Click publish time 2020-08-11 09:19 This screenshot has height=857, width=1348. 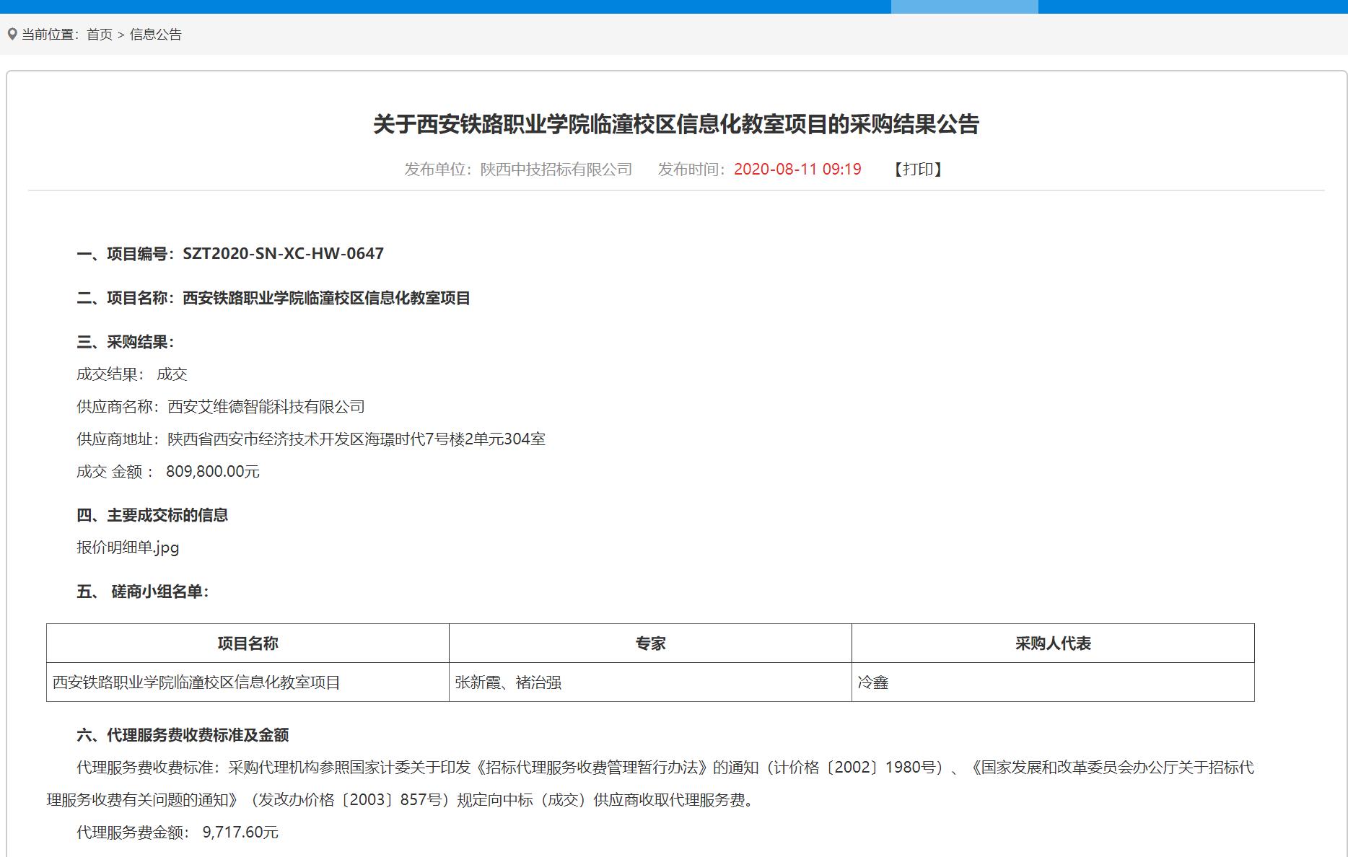click(x=797, y=169)
